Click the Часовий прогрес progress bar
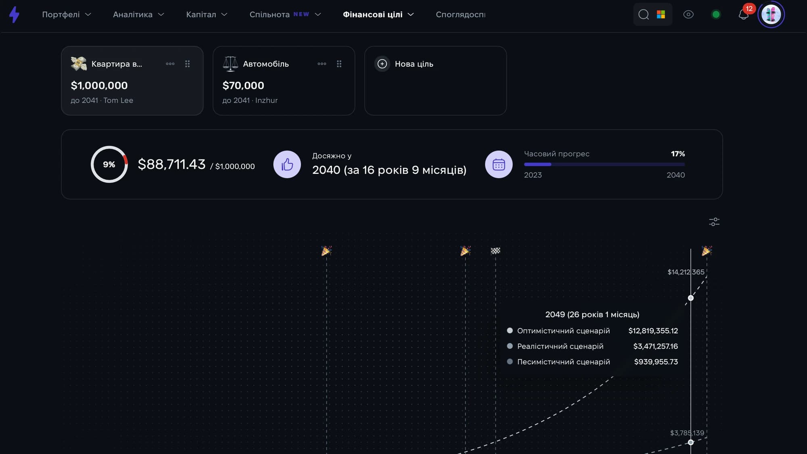 pos(604,164)
